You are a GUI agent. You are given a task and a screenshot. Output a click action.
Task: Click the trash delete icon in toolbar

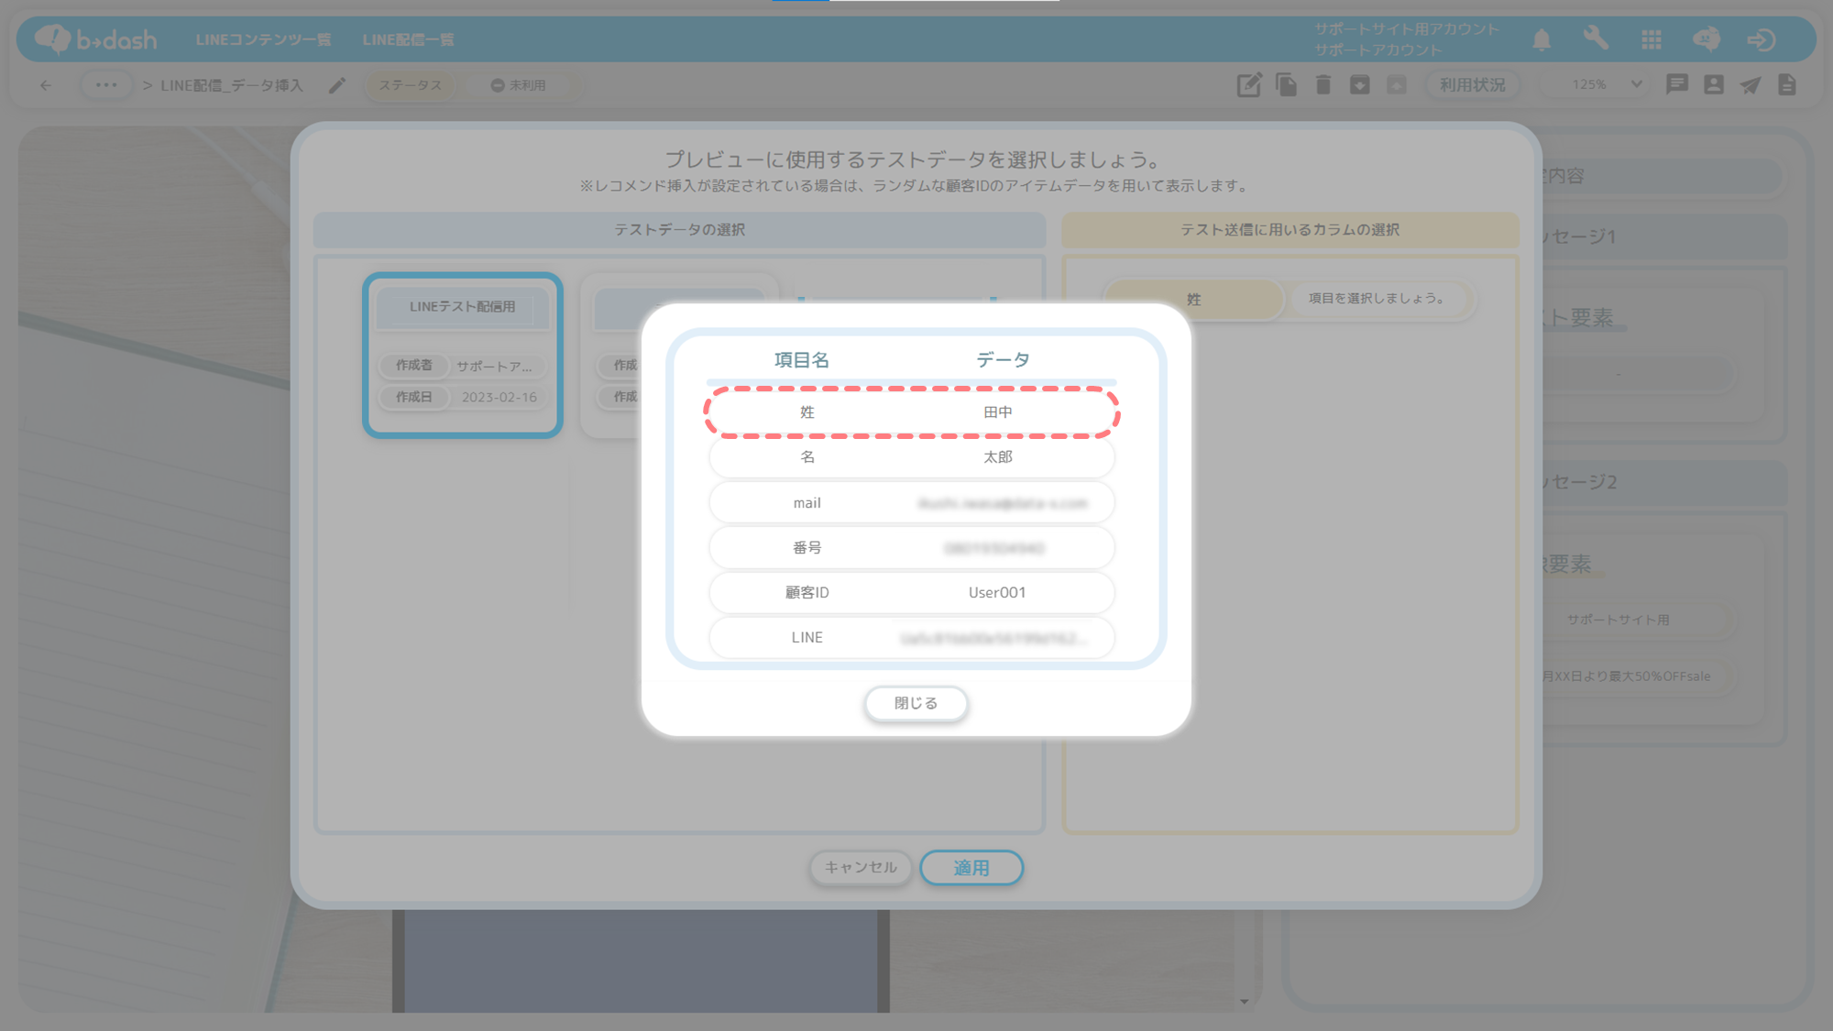pyautogui.click(x=1323, y=85)
